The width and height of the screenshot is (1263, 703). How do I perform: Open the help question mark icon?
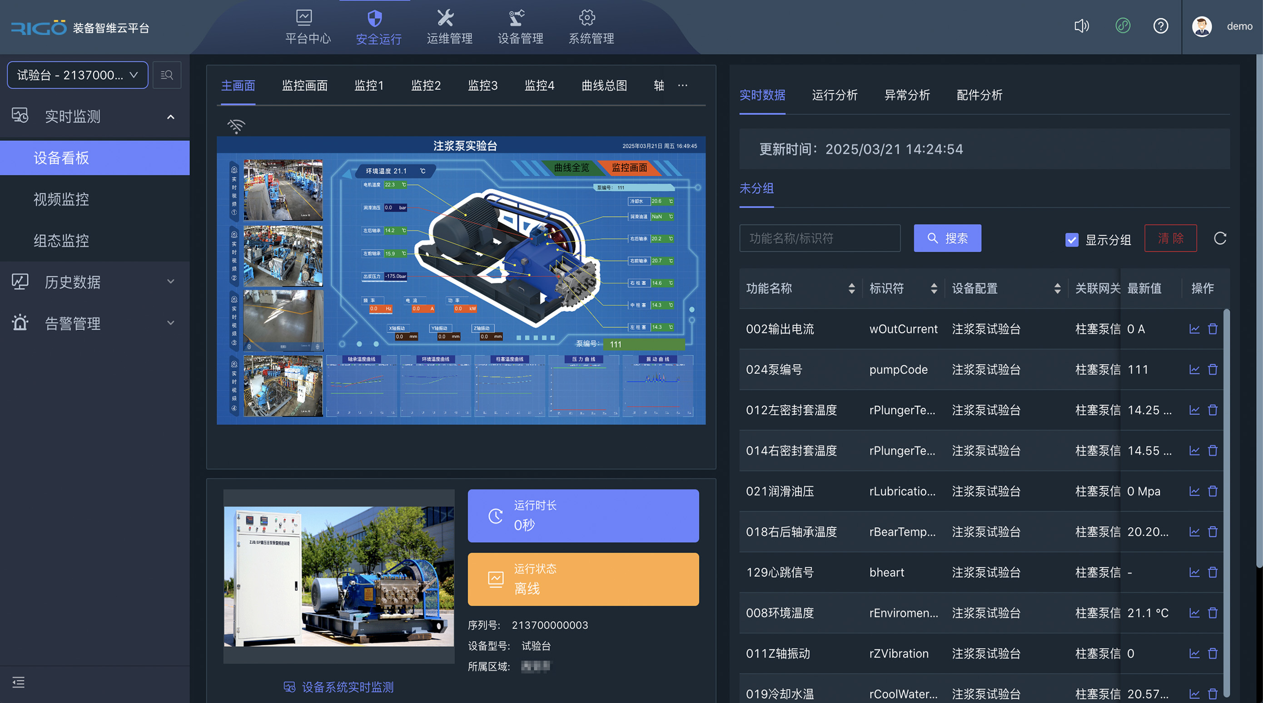(1160, 26)
